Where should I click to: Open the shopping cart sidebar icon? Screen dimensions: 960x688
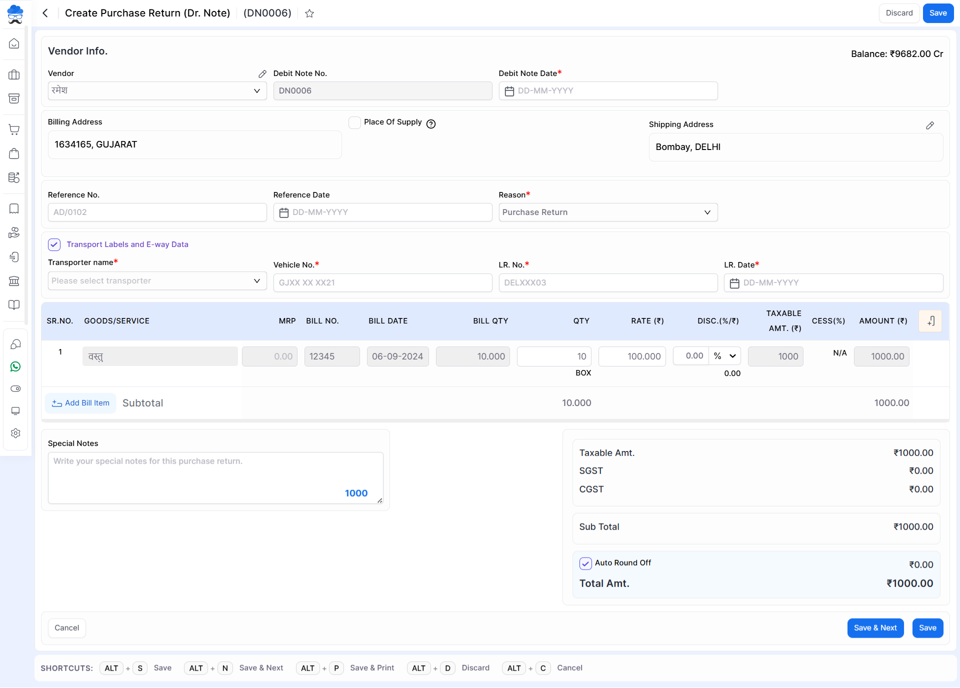click(14, 129)
